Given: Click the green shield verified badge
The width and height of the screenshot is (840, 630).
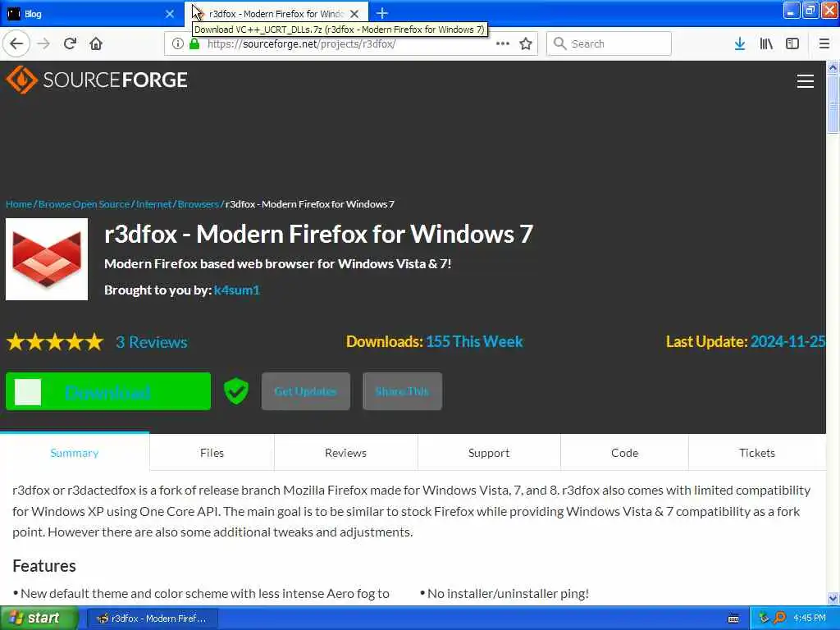Looking at the screenshot, I should tap(235, 391).
